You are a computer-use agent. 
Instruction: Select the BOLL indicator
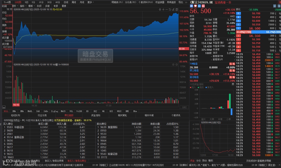[x=6, y=111]
